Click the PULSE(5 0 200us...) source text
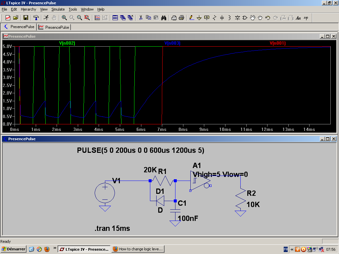This screenshot has width=339, height=254. (140, 150)
